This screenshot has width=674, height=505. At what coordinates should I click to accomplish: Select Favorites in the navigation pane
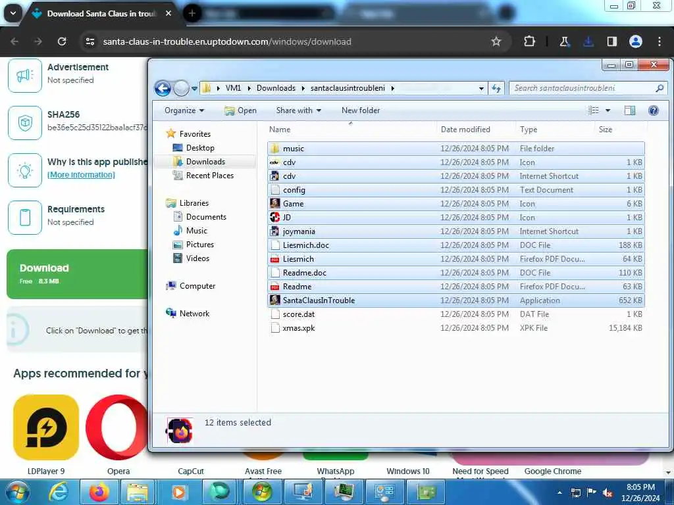pyautogui.click(x=195, y=134)
